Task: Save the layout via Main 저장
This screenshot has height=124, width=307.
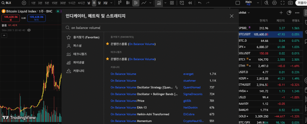Action: tap(249, 3)
